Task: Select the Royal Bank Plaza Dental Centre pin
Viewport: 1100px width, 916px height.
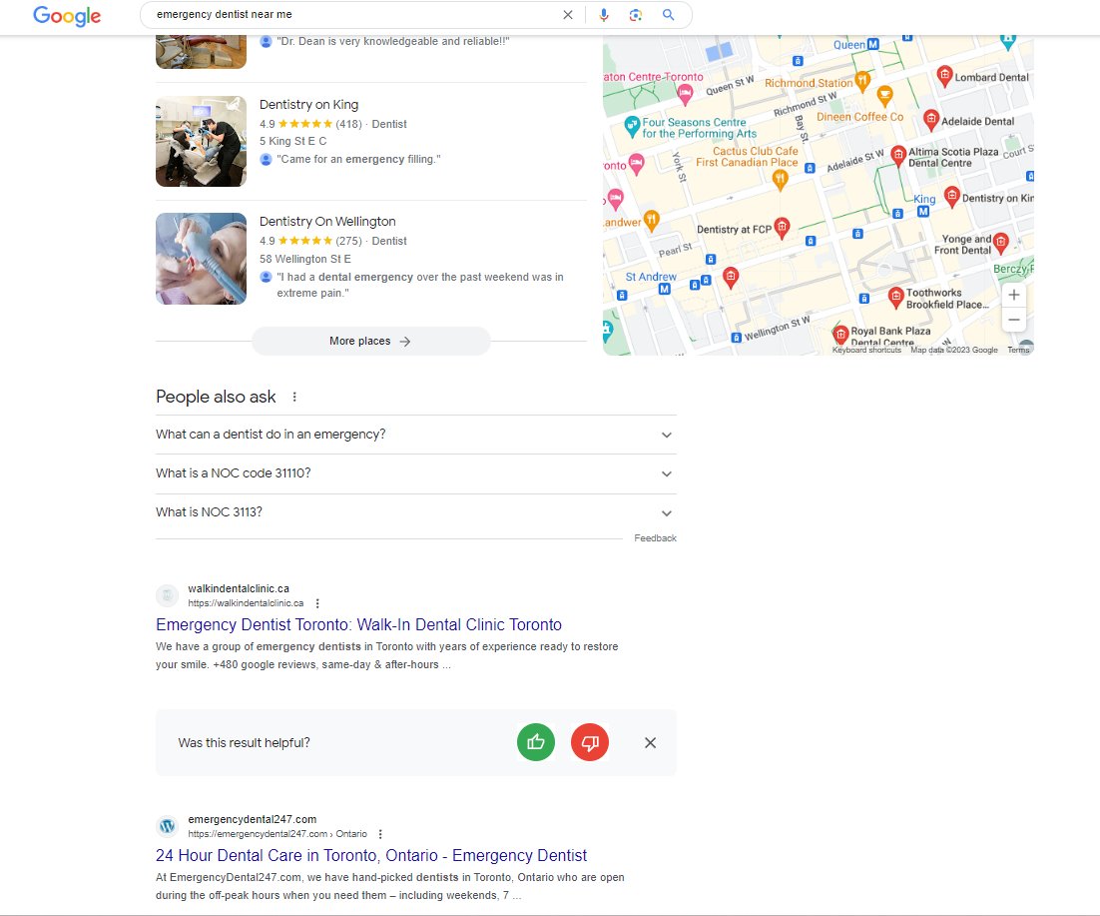Action: pos(840,334)
